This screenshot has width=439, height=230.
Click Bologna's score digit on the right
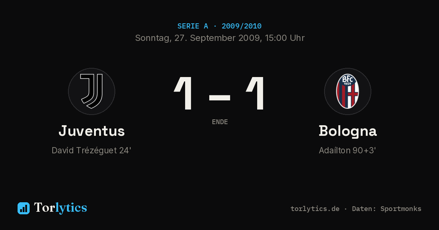click(255, 93)
